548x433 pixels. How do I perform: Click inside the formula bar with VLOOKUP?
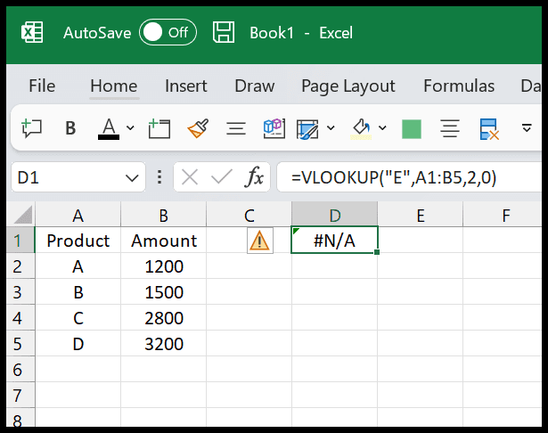(409, 177)
